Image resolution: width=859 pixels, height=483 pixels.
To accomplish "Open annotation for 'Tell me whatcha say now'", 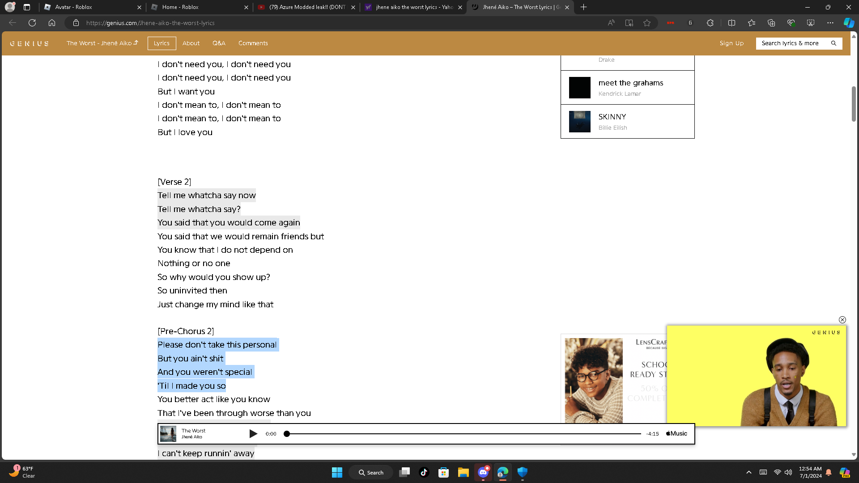I will 207,195.
